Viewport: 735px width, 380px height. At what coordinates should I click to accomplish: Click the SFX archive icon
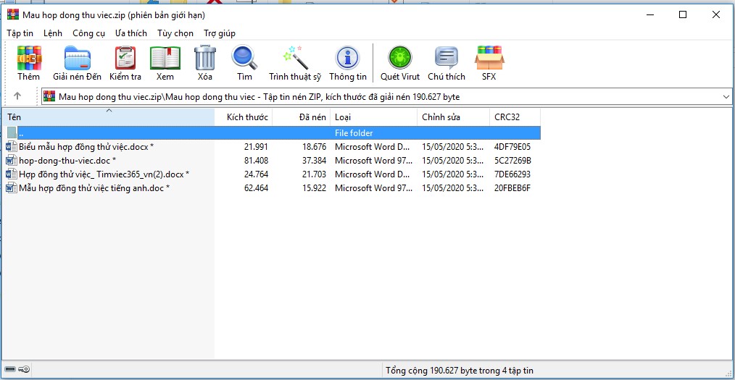point(489,58)
